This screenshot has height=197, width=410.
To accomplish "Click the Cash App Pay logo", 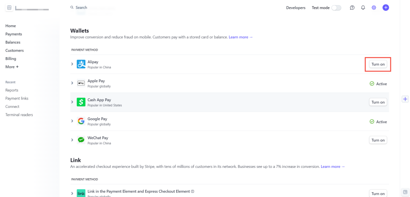I will click(81, 102).
